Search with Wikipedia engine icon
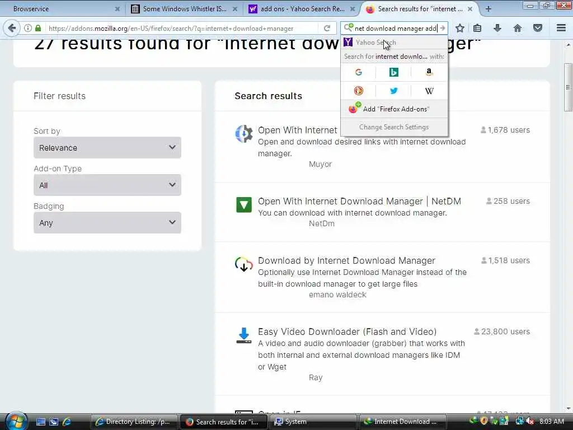This screenshot has width=573, height=430. 429,91
